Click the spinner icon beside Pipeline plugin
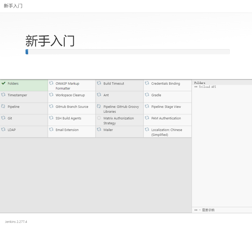252x227 pixels. pyautogui.click(x=3, y=106)
